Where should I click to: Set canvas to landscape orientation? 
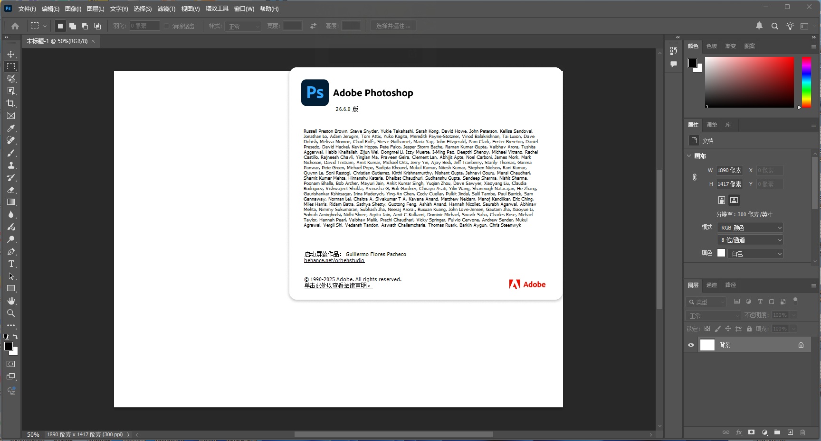[x=734, y=200]
